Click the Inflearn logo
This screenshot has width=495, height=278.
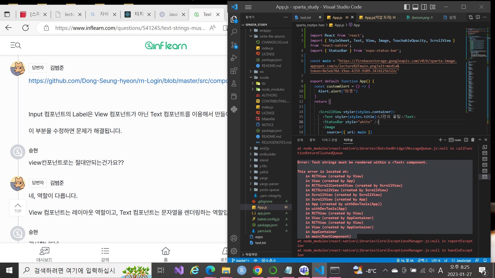pos(166,46)
